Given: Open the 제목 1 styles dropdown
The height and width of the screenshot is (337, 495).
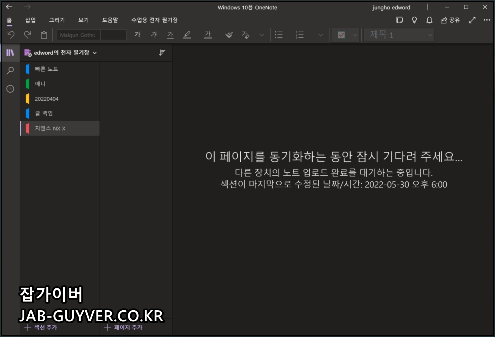Looking at the screenshot, I should [399, 35].
